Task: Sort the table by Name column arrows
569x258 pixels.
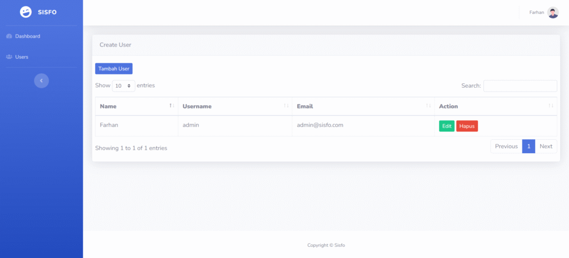Action: pyautogui.click(x=172, y=106)
